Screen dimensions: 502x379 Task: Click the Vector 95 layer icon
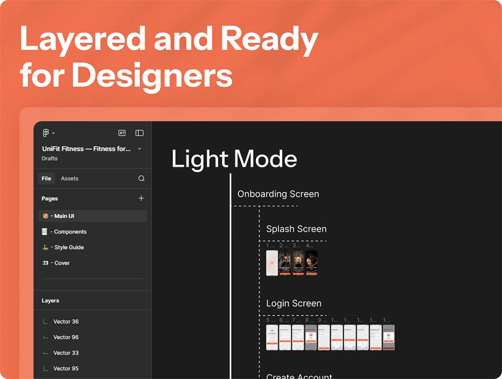45,369
